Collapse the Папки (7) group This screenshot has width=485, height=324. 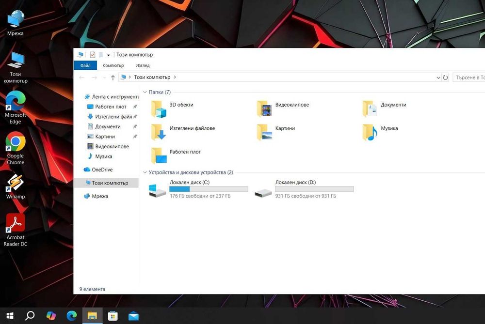click(145, 92)
